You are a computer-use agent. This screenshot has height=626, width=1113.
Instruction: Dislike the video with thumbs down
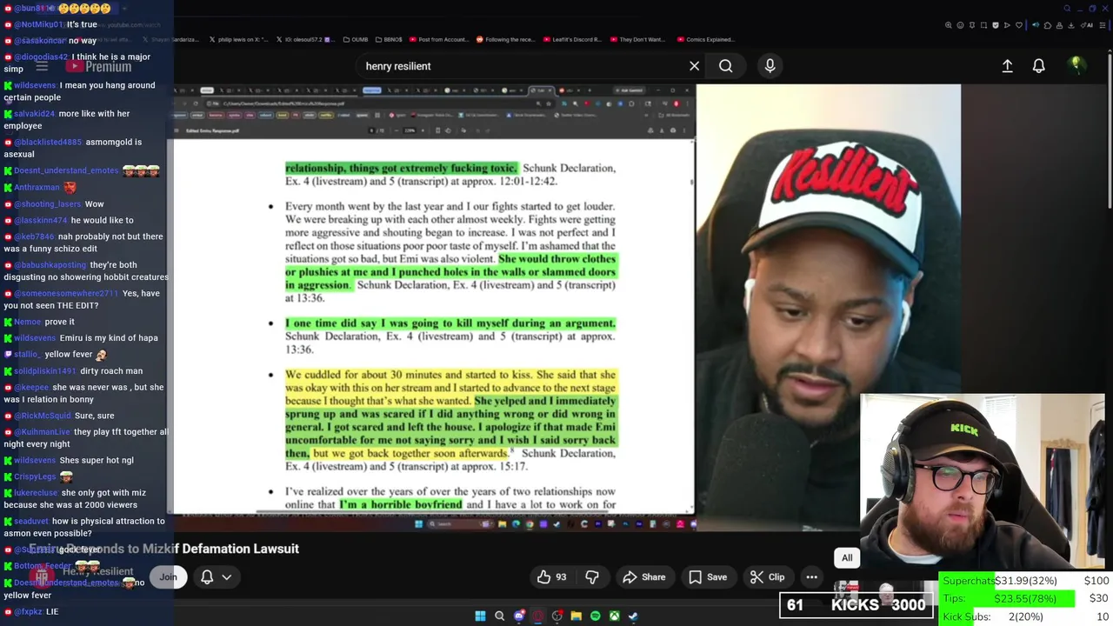[x=592, y=577]
